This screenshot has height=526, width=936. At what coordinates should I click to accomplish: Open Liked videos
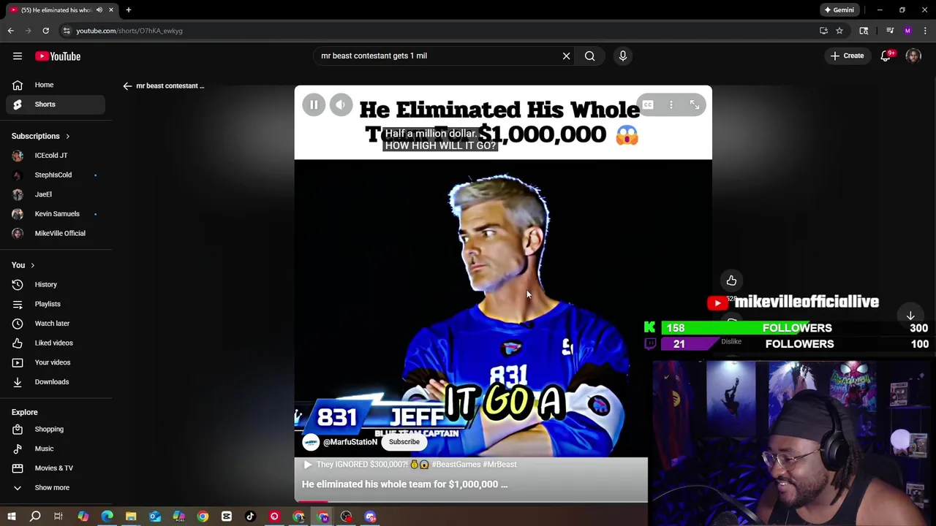[x=55, y=343]
